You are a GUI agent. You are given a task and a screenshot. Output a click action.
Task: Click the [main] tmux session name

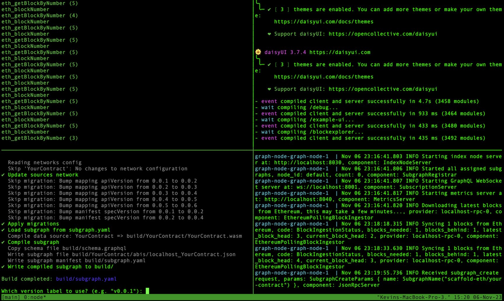coord(11,297)
